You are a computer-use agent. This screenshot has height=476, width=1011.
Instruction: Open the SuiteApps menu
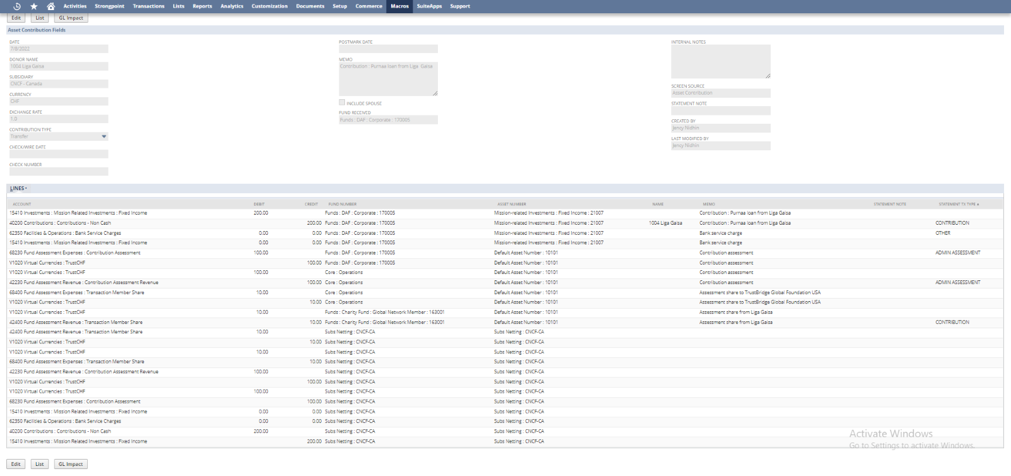tap(429, 6)
